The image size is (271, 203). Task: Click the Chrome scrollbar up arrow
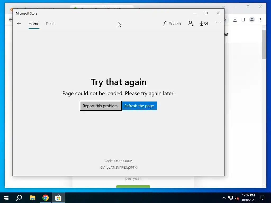pyautogui.click(x=264, y=27)
